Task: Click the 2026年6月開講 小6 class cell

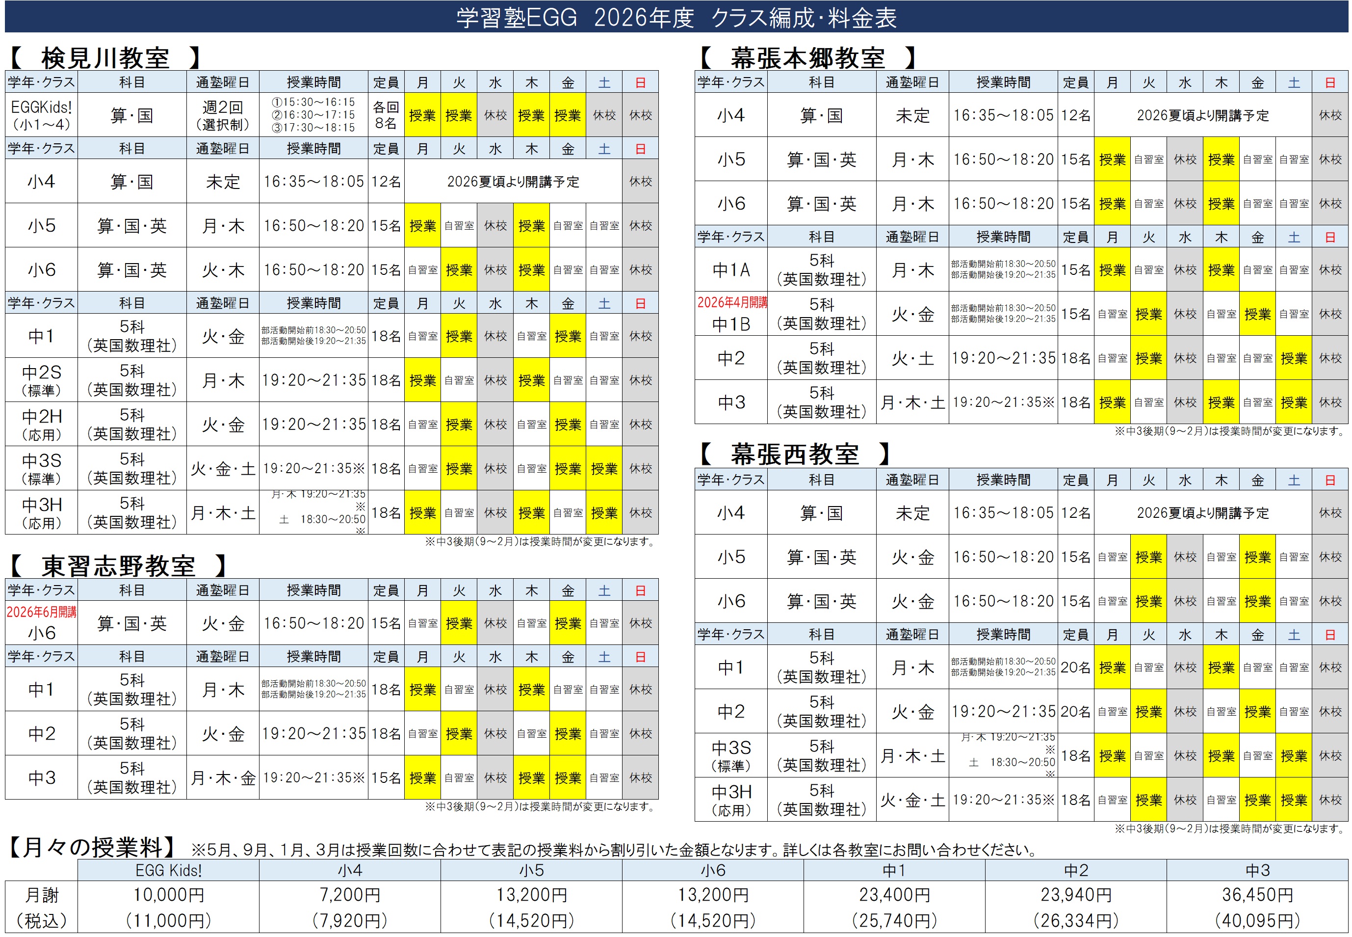Action: (41, 623)
